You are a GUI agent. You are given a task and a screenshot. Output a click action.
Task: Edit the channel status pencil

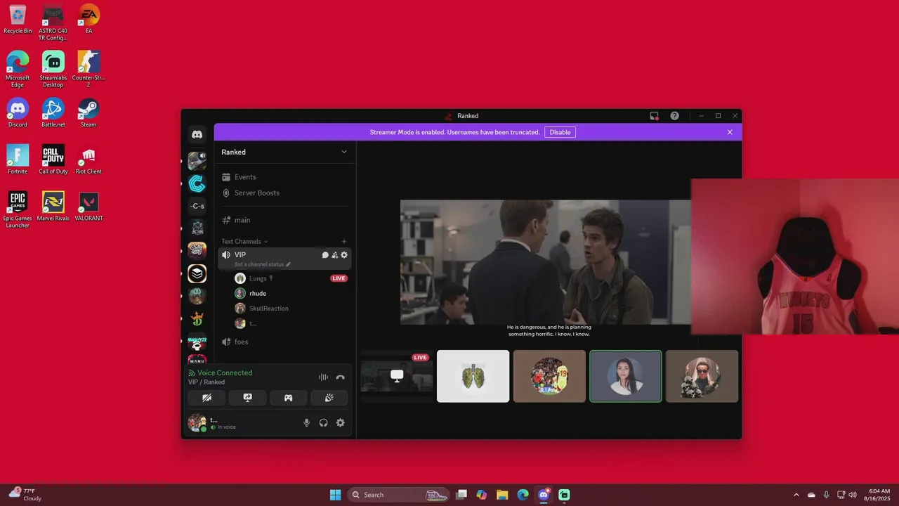pos(288,264)
